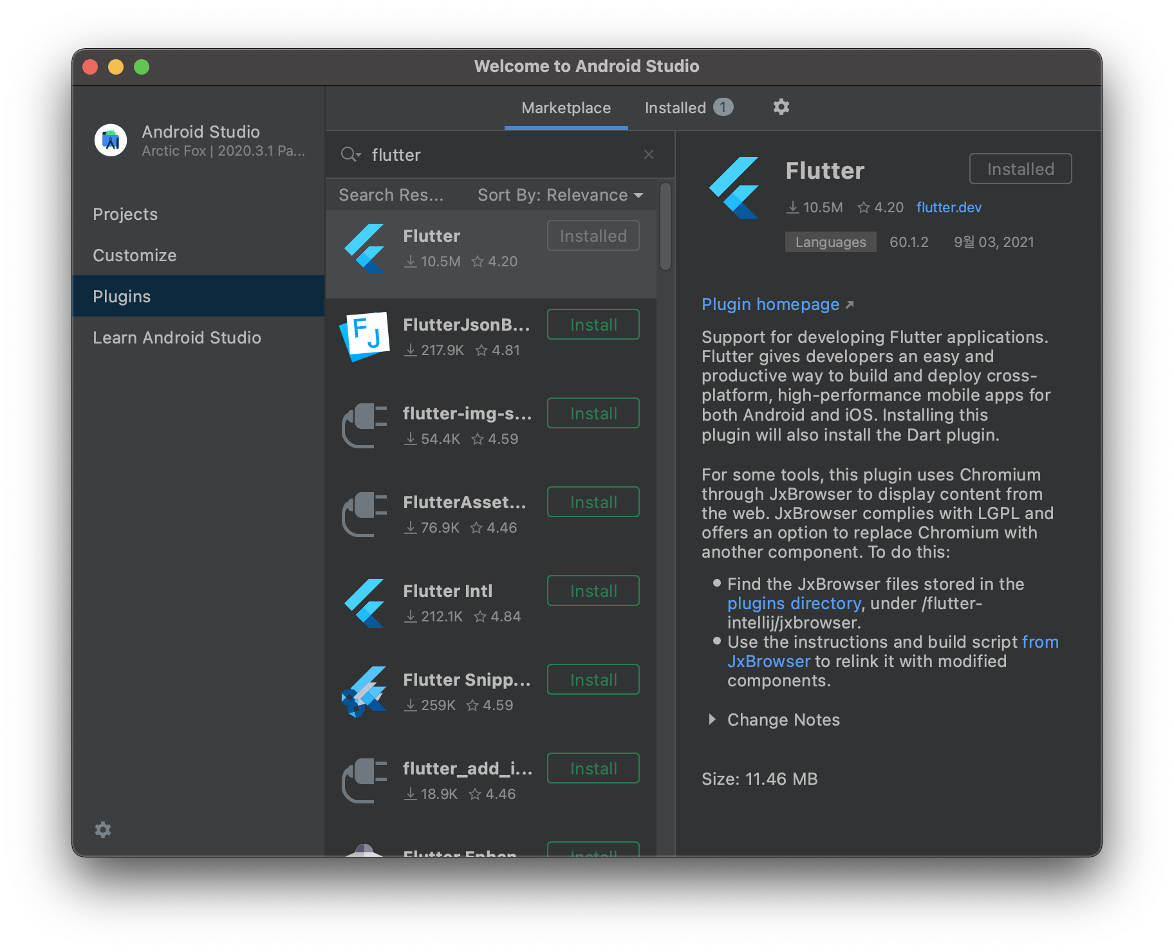
Task: Click version 60.1.2 text
Action: pyautogui.click(x=909, y=242)
